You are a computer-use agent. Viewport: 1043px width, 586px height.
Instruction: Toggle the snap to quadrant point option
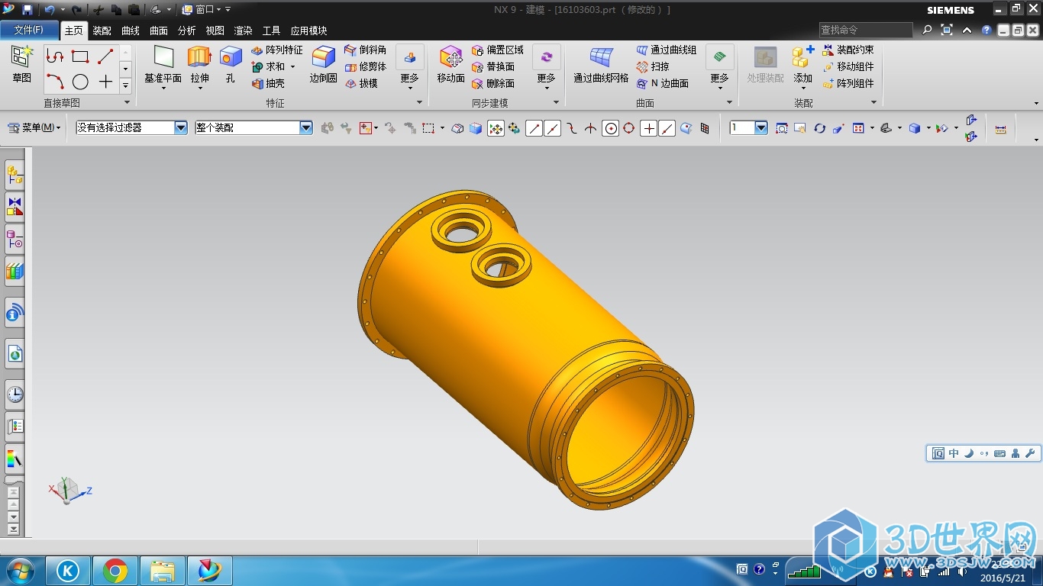[x=628, y=129]
